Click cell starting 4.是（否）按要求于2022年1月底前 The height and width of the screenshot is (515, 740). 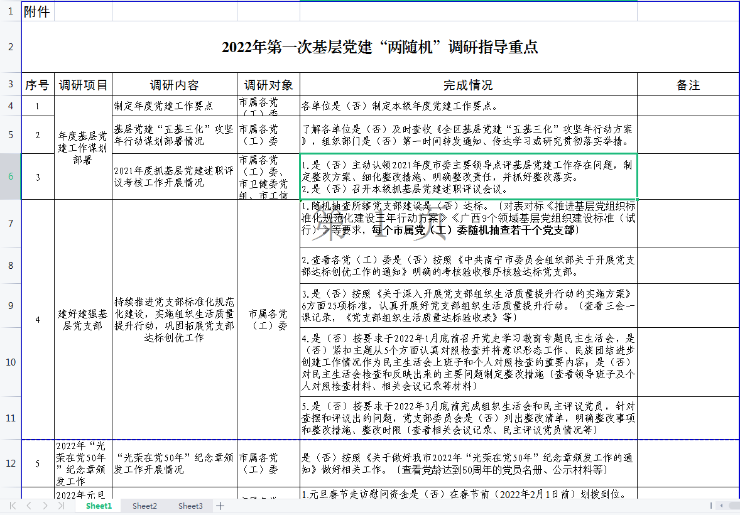[x=468, y=362]
